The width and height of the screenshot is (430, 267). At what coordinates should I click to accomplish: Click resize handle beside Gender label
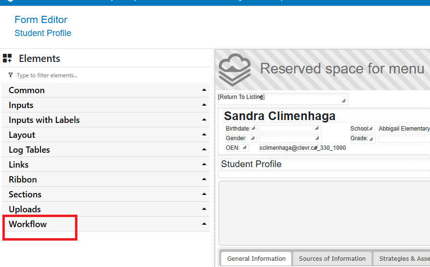click(x=253, y=138)
